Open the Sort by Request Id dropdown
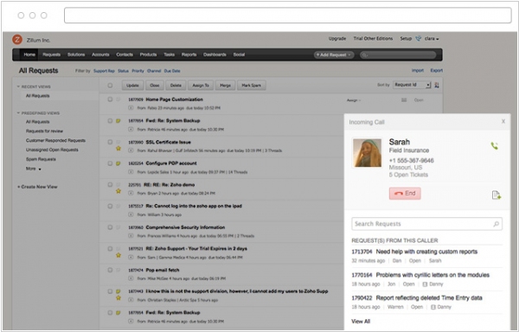Screen dimensions: 519x332 [412, 85]
